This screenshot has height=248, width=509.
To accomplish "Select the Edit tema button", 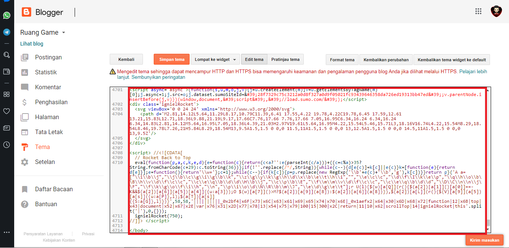I will pyautogui.click(x=254, y=59).
